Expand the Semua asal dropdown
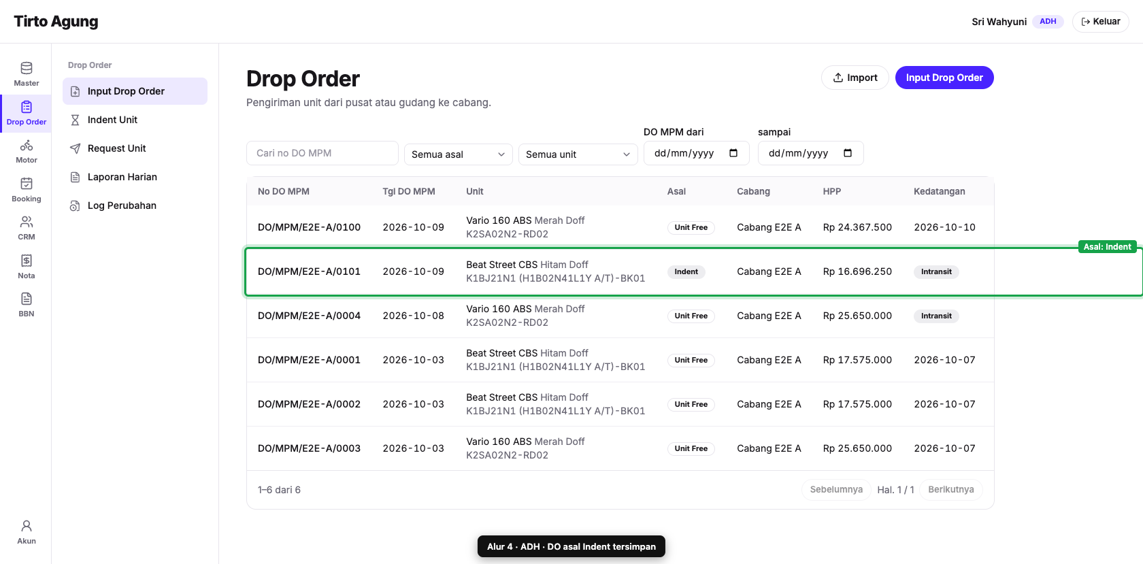This screenshot has height=564, width=1143. pyautogui.click(x=459, y=154)
